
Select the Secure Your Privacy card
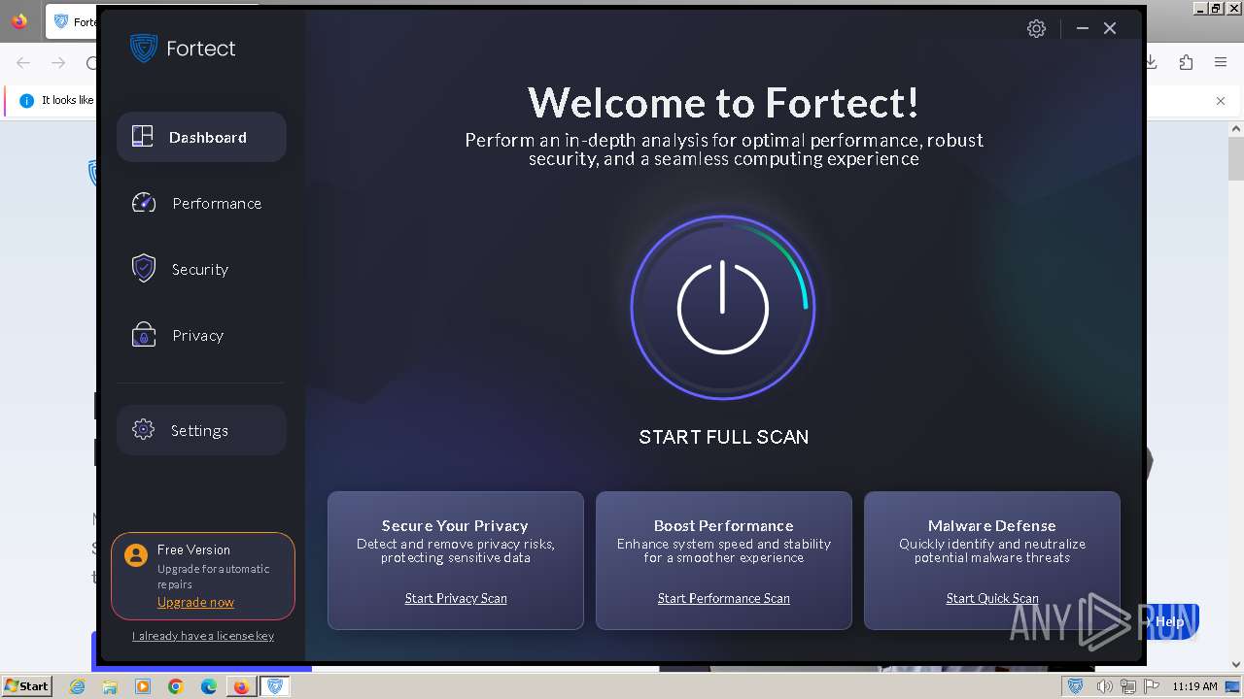(456, 560)
